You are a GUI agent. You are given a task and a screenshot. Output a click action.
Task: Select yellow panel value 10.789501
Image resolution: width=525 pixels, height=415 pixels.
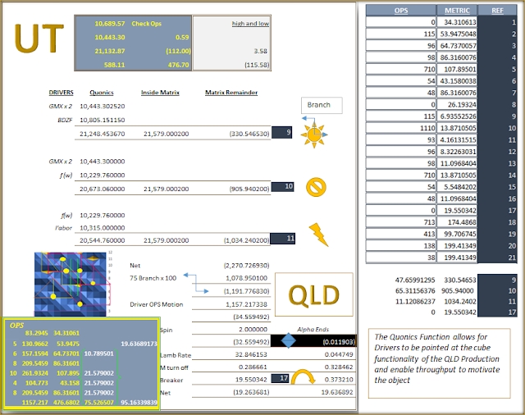pyautogui.click(x=98, y=353)
